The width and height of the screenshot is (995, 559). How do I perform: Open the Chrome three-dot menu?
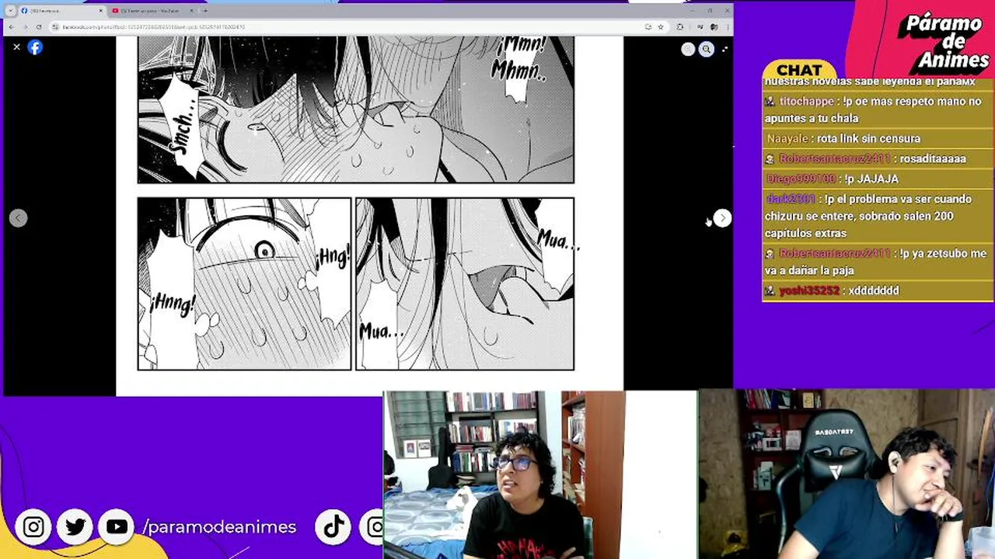pyautogui.click(x=726, y=27)
